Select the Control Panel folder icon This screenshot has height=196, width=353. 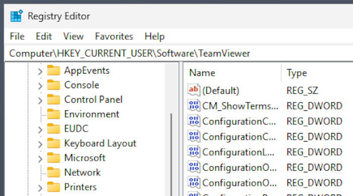[x=53, y=99]
